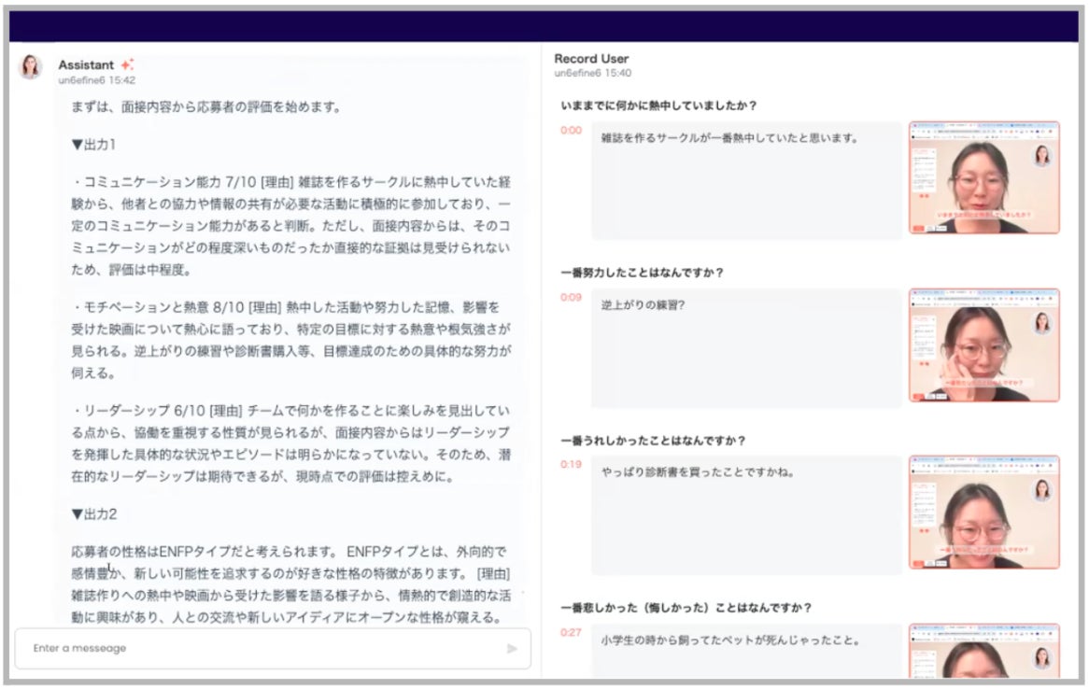
Task: Open video thumbnail for 0:09 answer
Action: [x=984, y=345]
